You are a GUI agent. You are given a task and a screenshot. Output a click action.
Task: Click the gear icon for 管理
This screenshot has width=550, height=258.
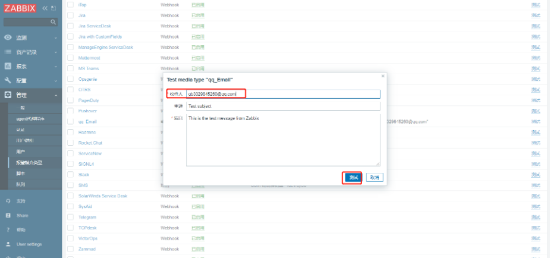click(8, 95)
